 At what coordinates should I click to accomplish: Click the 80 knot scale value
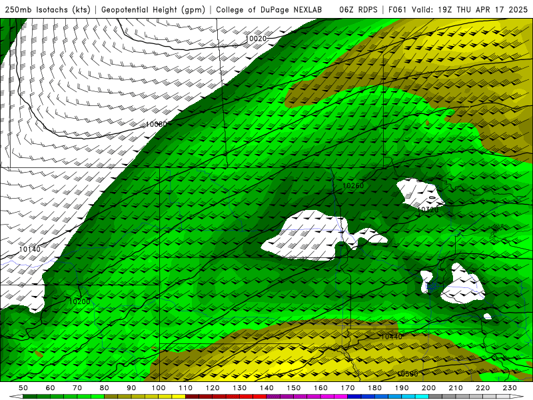point(105,388)
